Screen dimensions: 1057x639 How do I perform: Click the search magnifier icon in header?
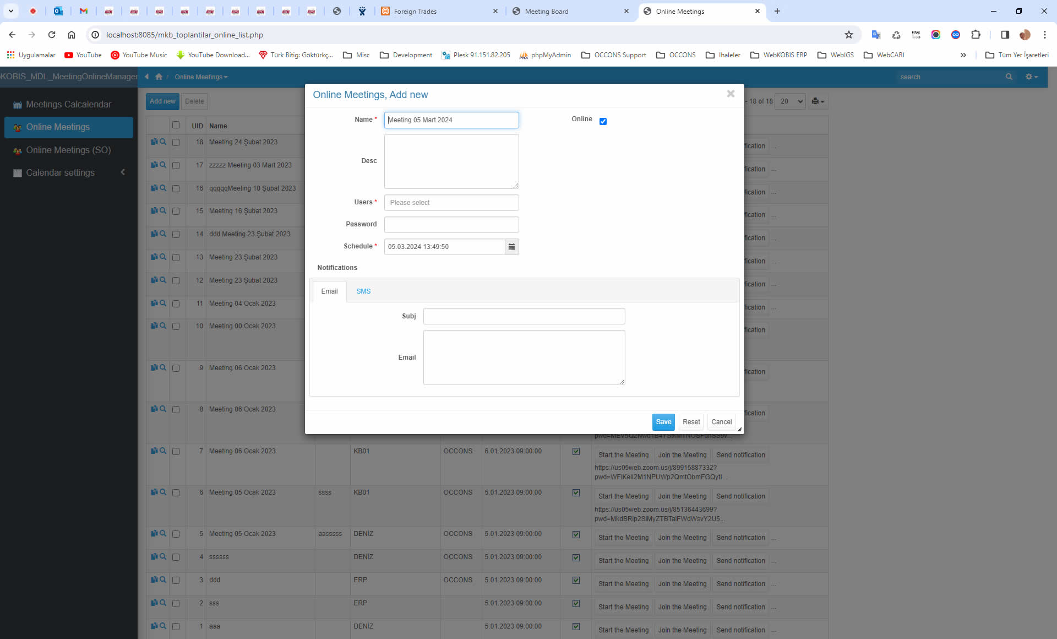tap(1009, 77)
